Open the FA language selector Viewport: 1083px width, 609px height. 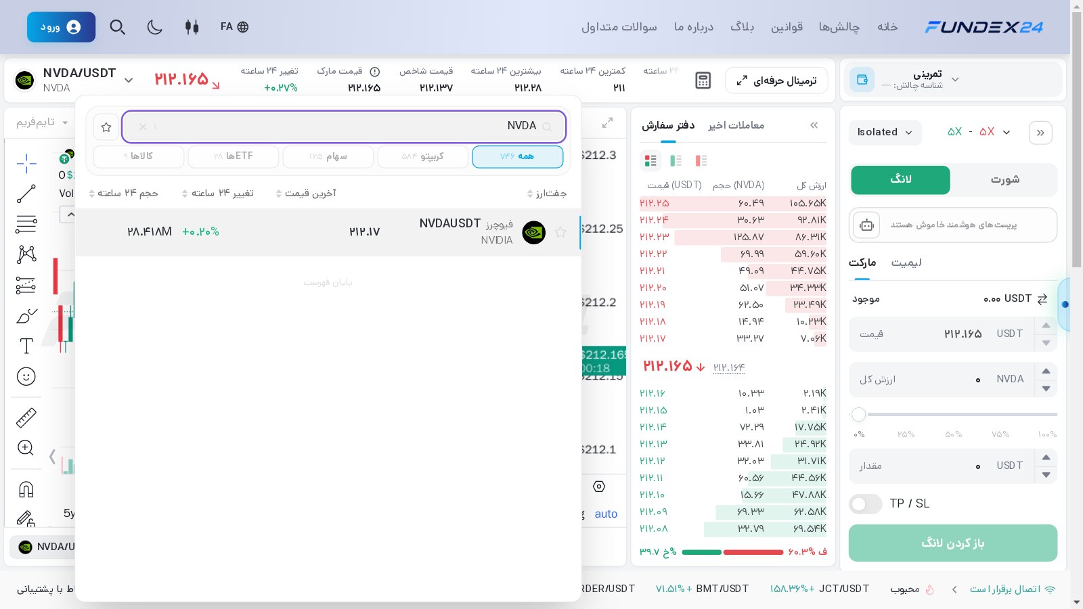click(234, 27)
